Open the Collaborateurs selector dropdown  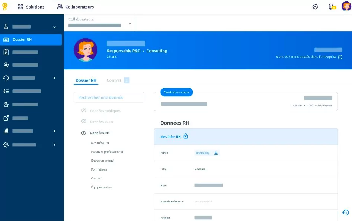(x=130, y=24)
